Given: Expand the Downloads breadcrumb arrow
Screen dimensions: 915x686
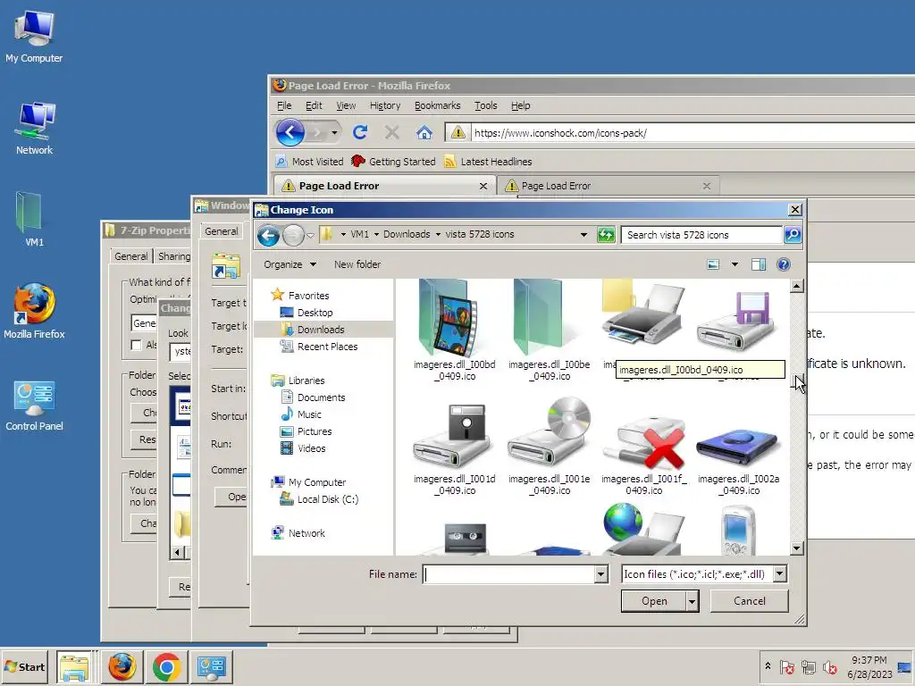Looking at the screenshot, I should (438, 235).
